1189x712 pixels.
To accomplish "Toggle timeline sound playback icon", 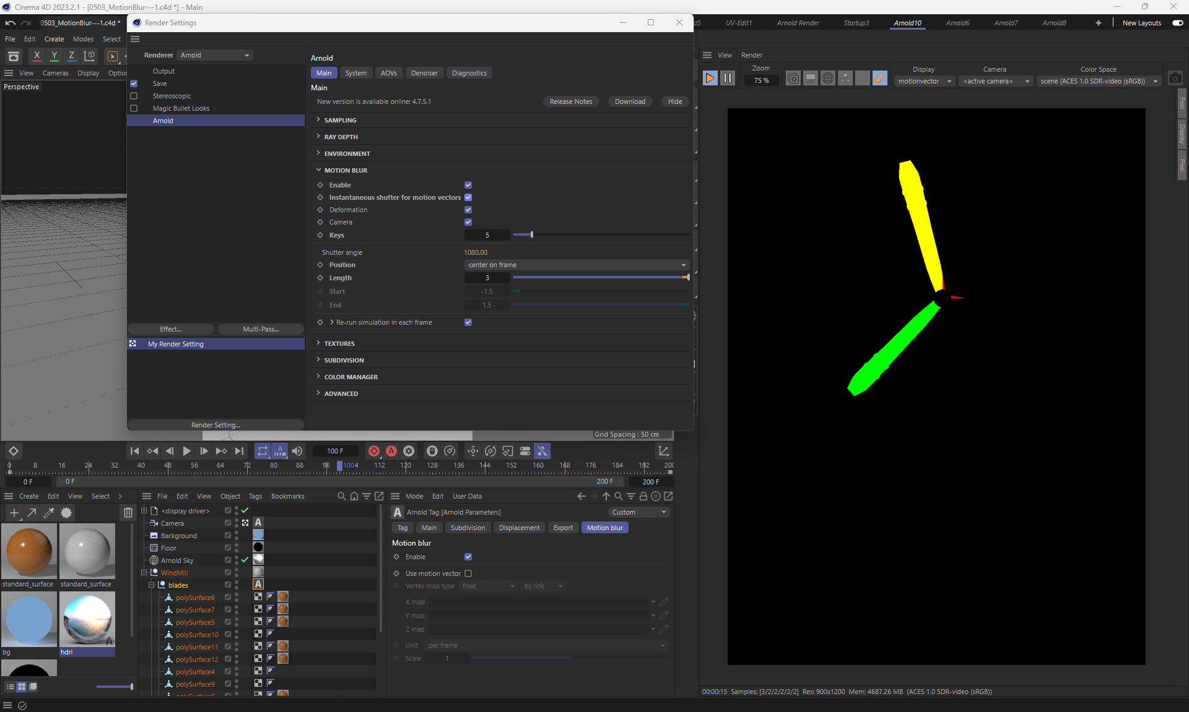I will 297,451.
